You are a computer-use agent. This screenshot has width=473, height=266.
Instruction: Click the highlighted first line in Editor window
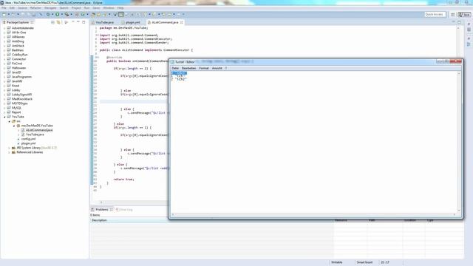tap(179, 73)
